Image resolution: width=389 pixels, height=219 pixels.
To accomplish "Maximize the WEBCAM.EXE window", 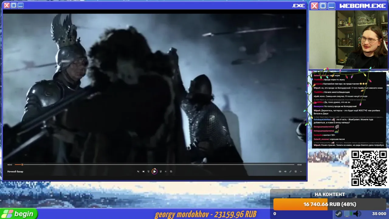I will coord(323,6).
